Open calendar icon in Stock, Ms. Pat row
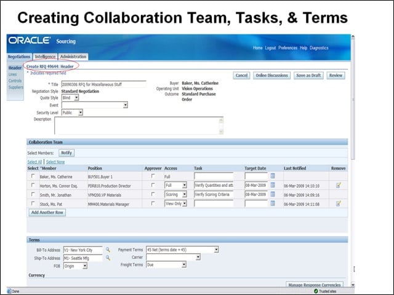The image size is (394, 295). (x=273, y=203)
